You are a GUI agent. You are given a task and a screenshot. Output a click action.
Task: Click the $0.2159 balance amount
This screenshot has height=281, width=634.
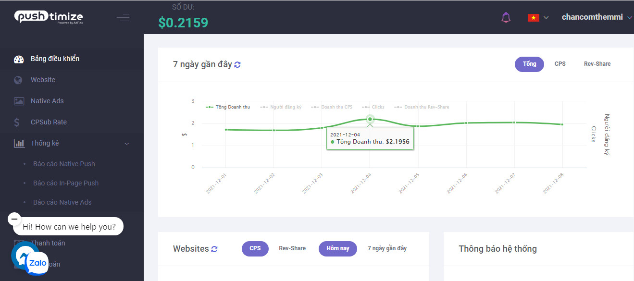pos(183,22)
